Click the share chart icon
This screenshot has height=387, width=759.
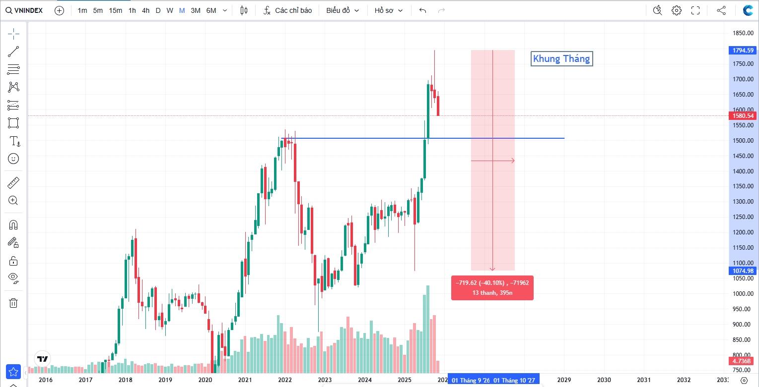(x=721, y=10)
